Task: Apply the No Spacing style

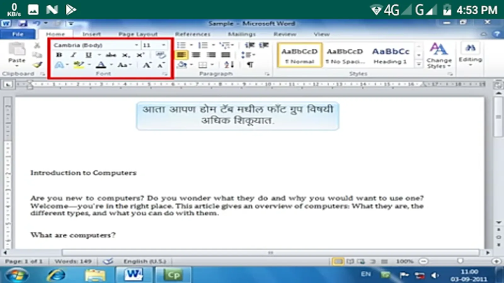Action: (x=345, y=55)
